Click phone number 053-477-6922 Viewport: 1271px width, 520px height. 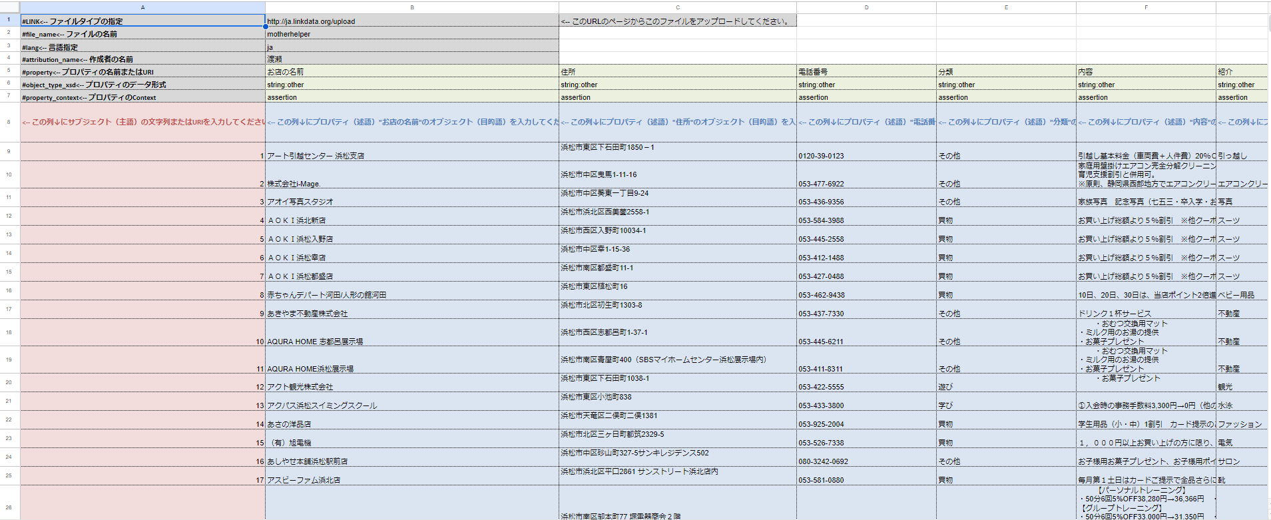pyautogui.click(x=866, y=174)
